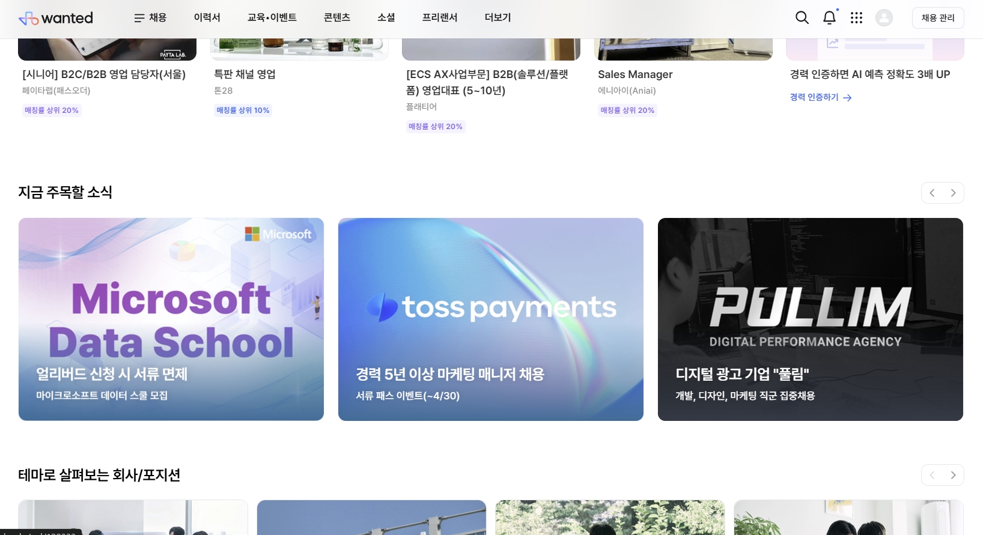The width and height of the screenshot is (983, 535).
Task: Go to the wanted home logo
Action: pos(56,18)
